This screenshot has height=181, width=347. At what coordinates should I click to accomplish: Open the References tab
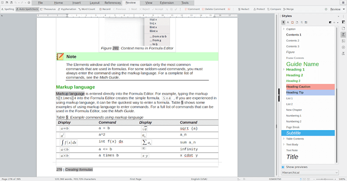[113, 3]
